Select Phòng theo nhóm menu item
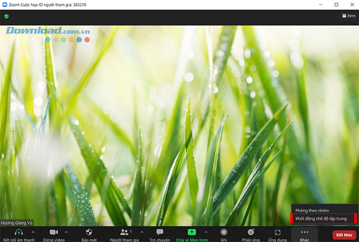 [x=312, y=210]
